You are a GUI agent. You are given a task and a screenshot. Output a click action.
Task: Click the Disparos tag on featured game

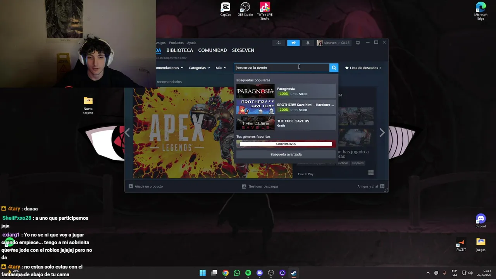coord(358,163)
